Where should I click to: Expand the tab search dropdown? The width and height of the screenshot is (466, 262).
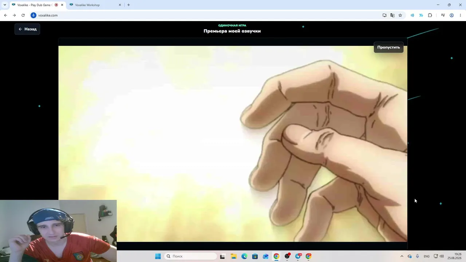click(x=5, y=5)
